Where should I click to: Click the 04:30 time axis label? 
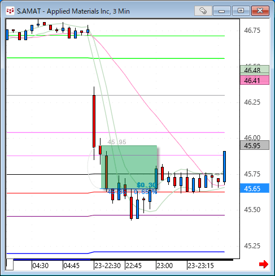pyautogui.click(x=41, y=266)
